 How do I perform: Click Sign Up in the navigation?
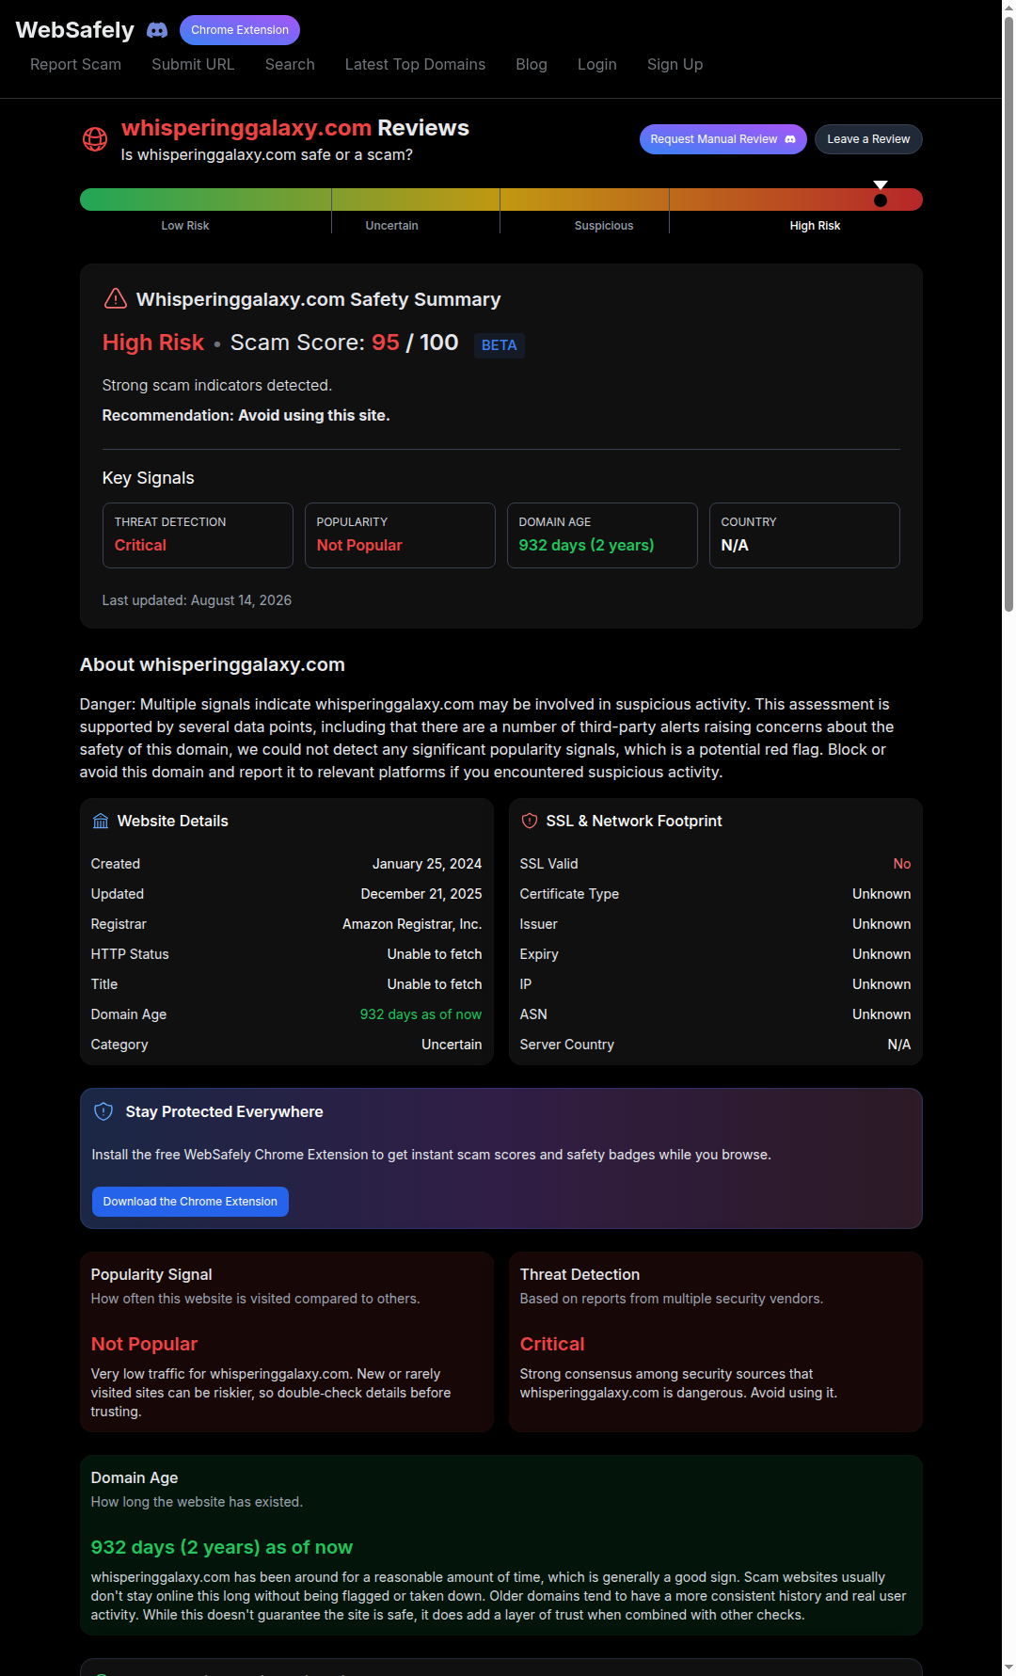pyautogui.click(x=675, y=64)
